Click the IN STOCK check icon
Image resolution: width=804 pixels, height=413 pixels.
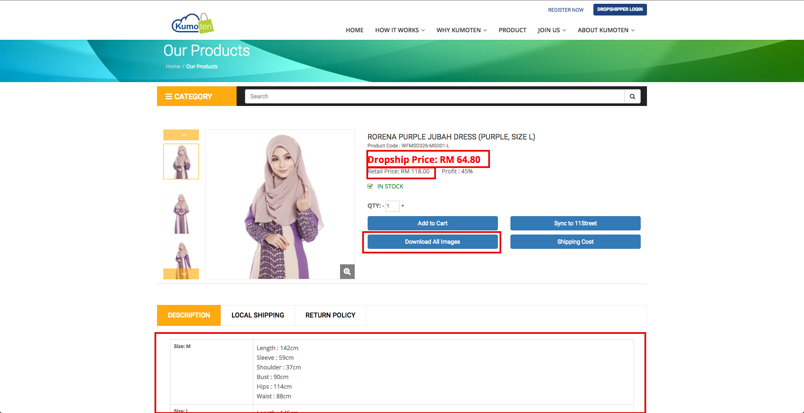tap(370, 186)
